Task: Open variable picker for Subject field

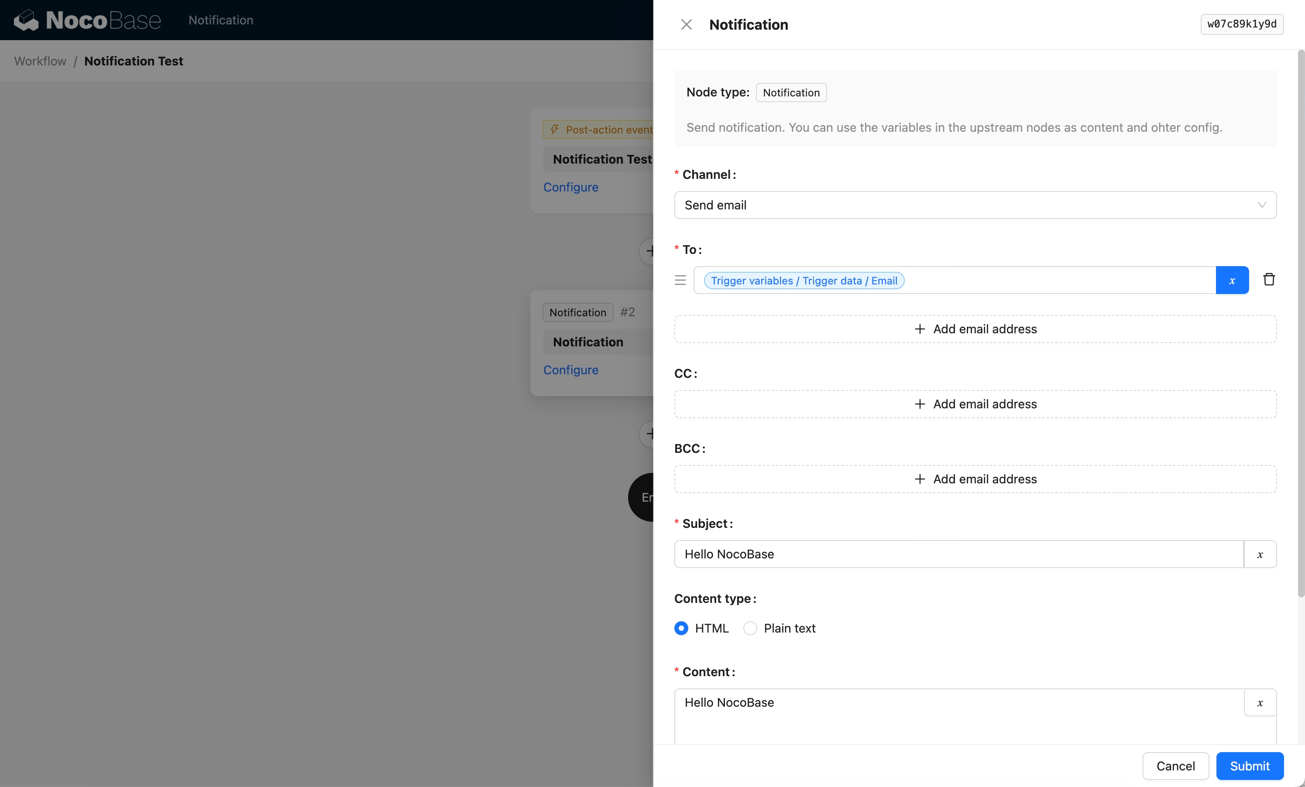Action: [1260, 554]
